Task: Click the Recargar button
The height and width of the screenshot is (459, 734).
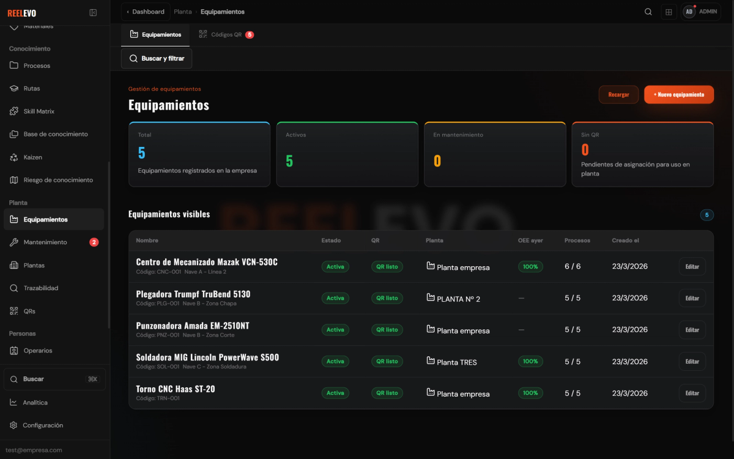Action: [x=618, y=95]
